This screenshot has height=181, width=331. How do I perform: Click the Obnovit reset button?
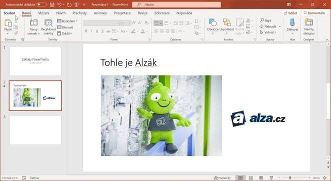(65, 27)
